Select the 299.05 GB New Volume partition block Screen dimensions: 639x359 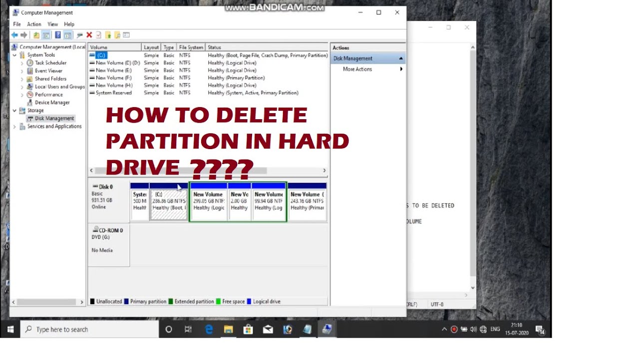click(209, 201)
